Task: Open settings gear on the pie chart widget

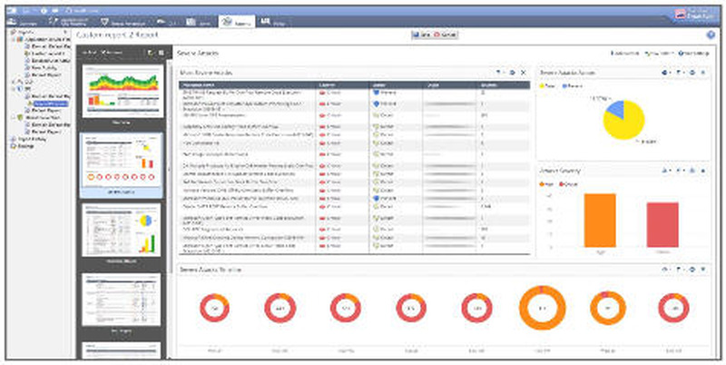Action: [x=693, y=72]
